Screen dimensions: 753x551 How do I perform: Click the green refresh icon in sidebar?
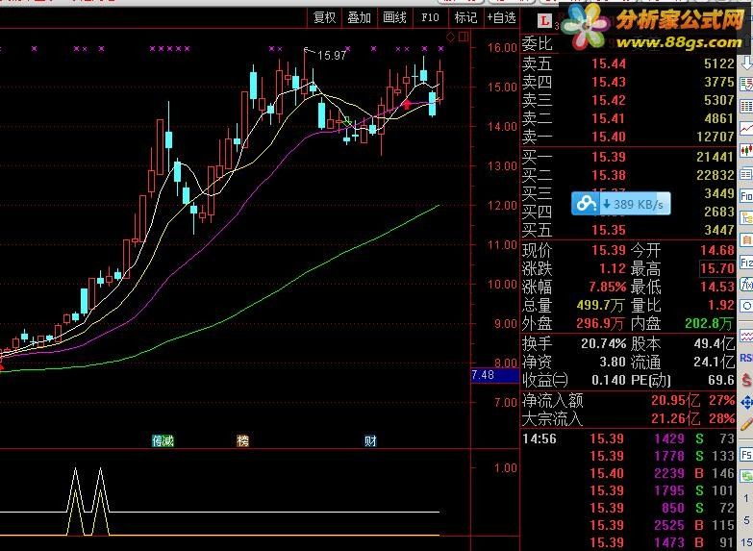point(746,477)
